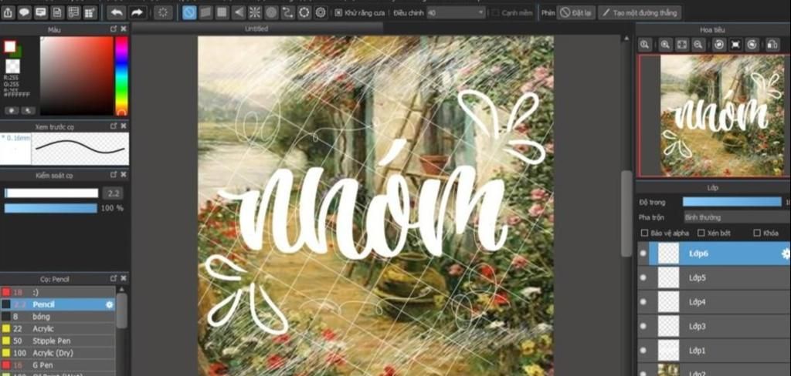Open the Điều chỉnh correction dropdown

pos(456,13)
